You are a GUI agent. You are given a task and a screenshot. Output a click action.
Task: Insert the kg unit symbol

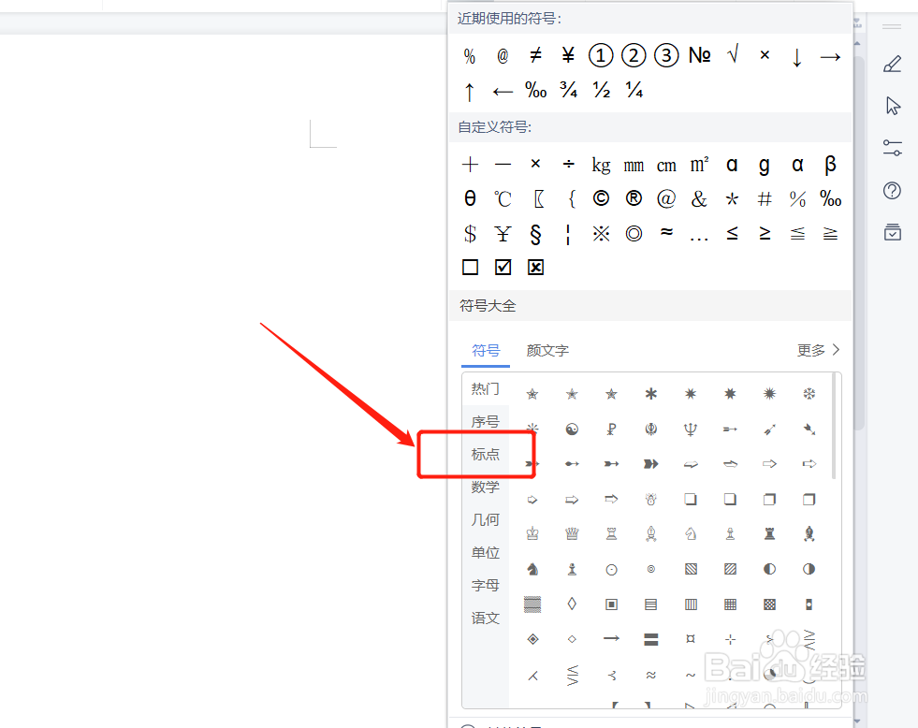(602, 166)
